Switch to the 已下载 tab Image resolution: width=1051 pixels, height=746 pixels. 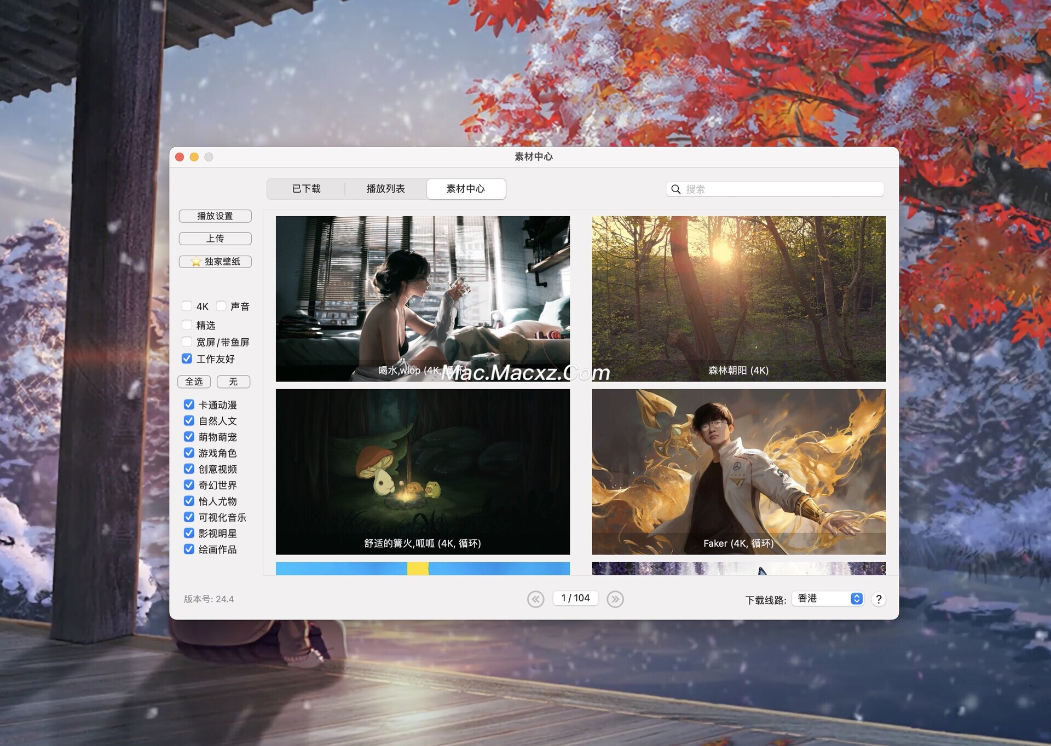coord(306,189)
